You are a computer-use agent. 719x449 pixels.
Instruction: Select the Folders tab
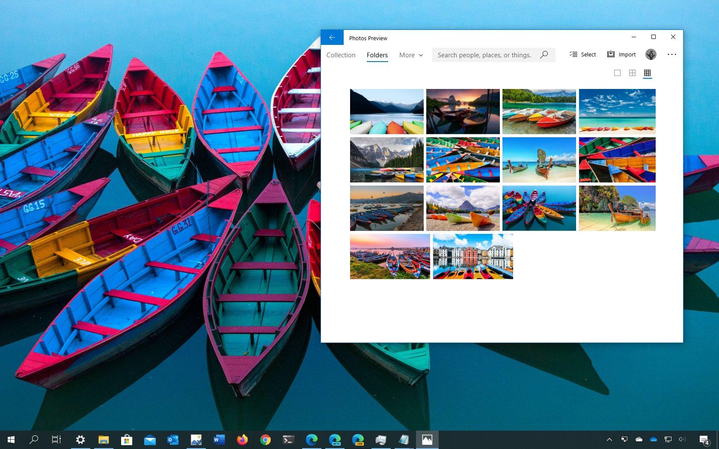pyautogui.click(x=377, y=55)
